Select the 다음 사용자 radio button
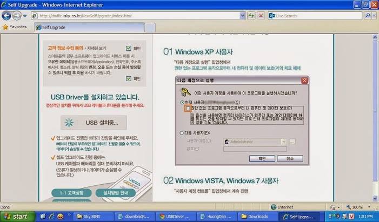Image resolution: width=379 pixels, height=222 pixels. [x=182, y=133]
